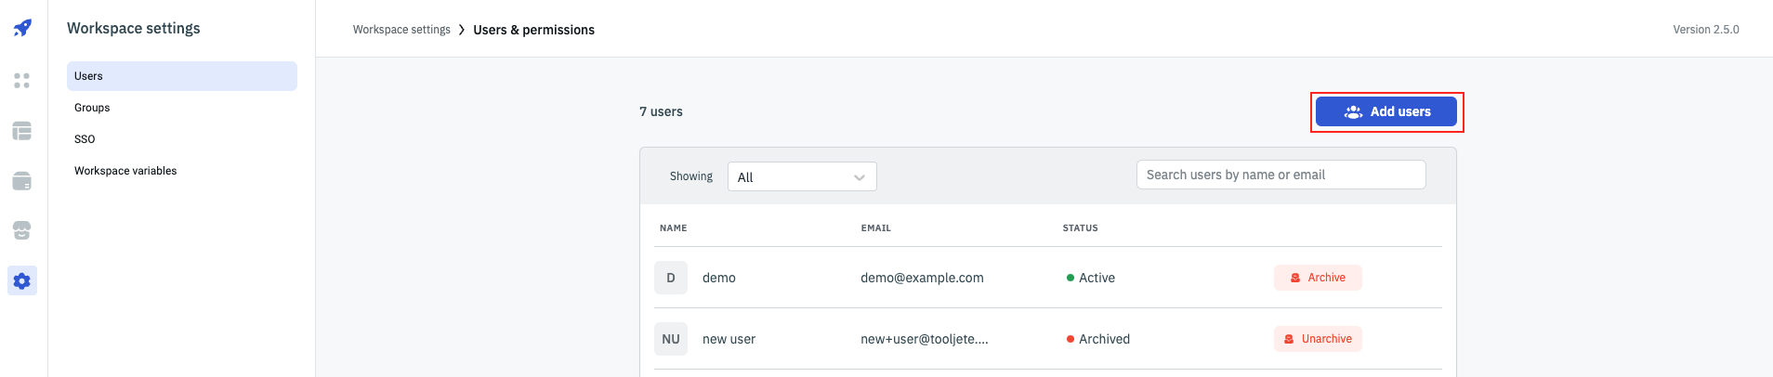The image size is (1773, 377).
Task: Archive the demo user
Action: [x=1318, y=278]
